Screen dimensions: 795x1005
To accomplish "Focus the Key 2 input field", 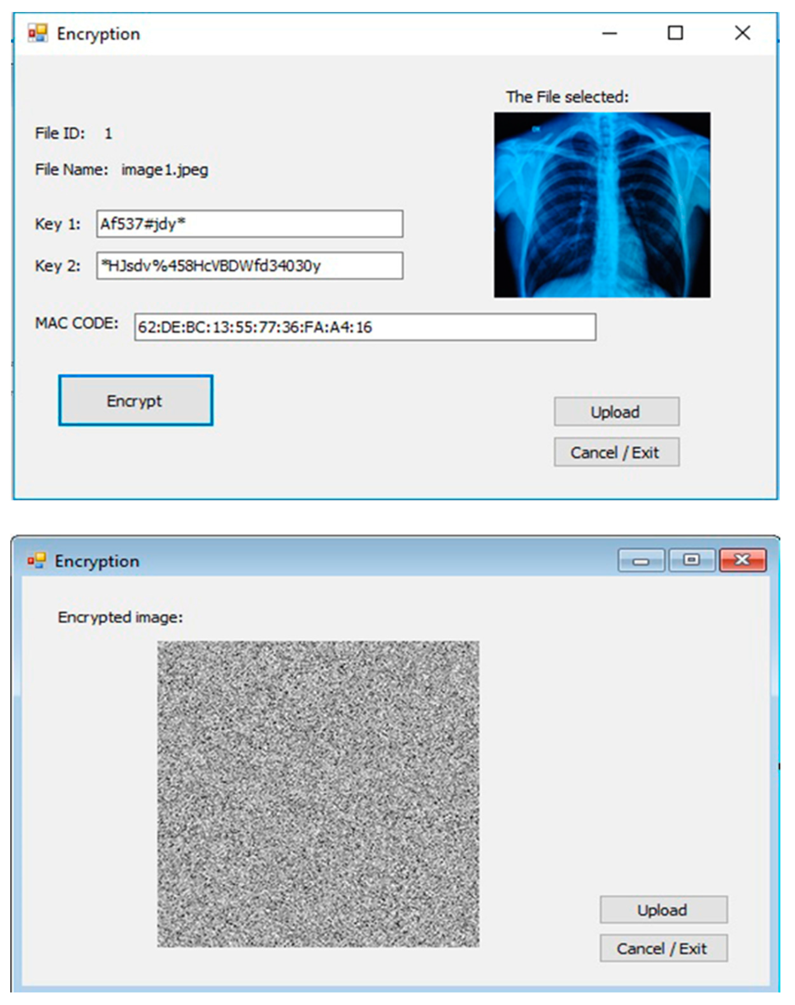I will point(250,265).
